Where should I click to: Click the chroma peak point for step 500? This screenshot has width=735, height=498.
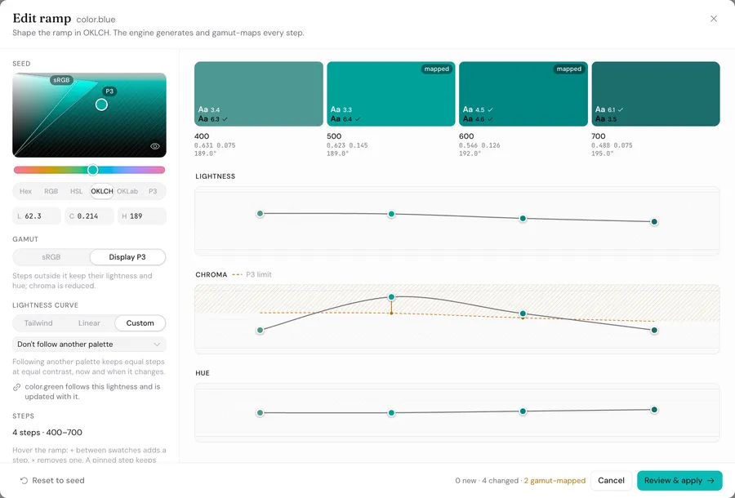click(x=391, y=297)
